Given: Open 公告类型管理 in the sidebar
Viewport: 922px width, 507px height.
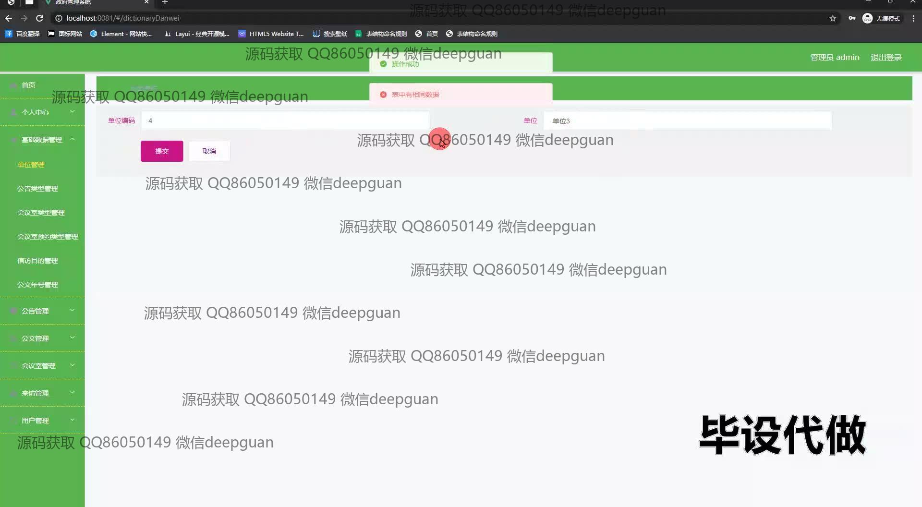Looking at the screenshot, I should click(x=37, y=189).
